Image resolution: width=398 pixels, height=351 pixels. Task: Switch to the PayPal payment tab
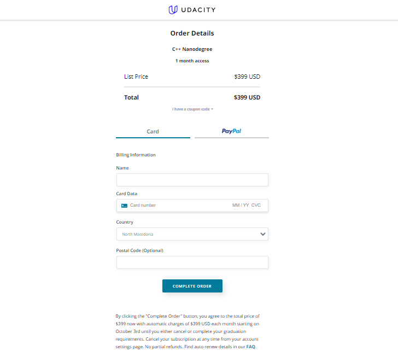pos(231,131)
